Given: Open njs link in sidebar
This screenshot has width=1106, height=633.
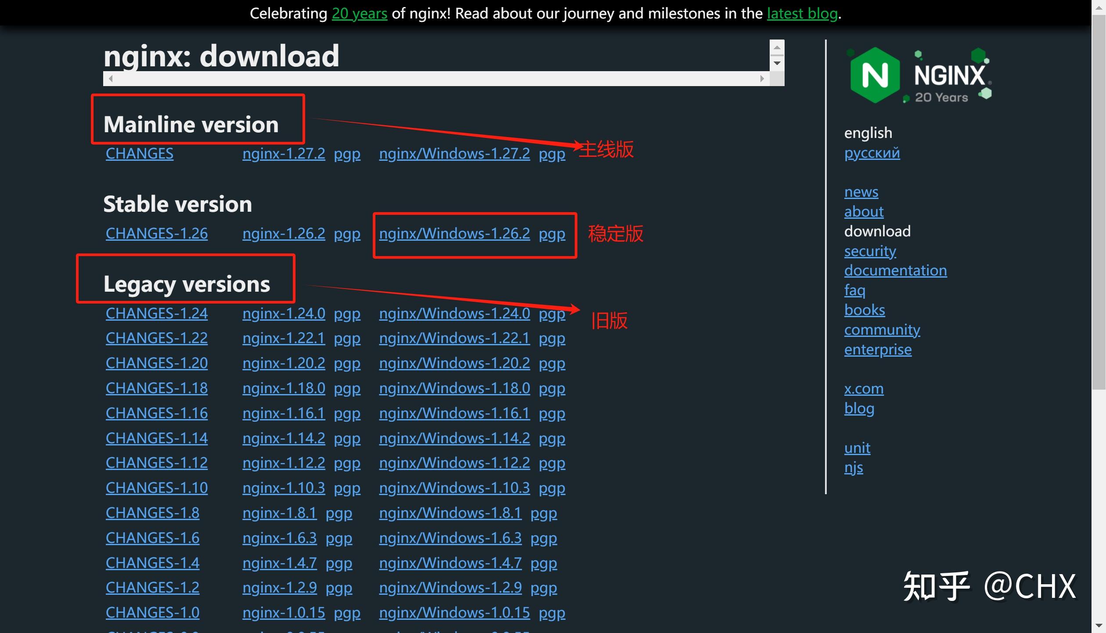Looking at the screenshot, I should 853,467.
